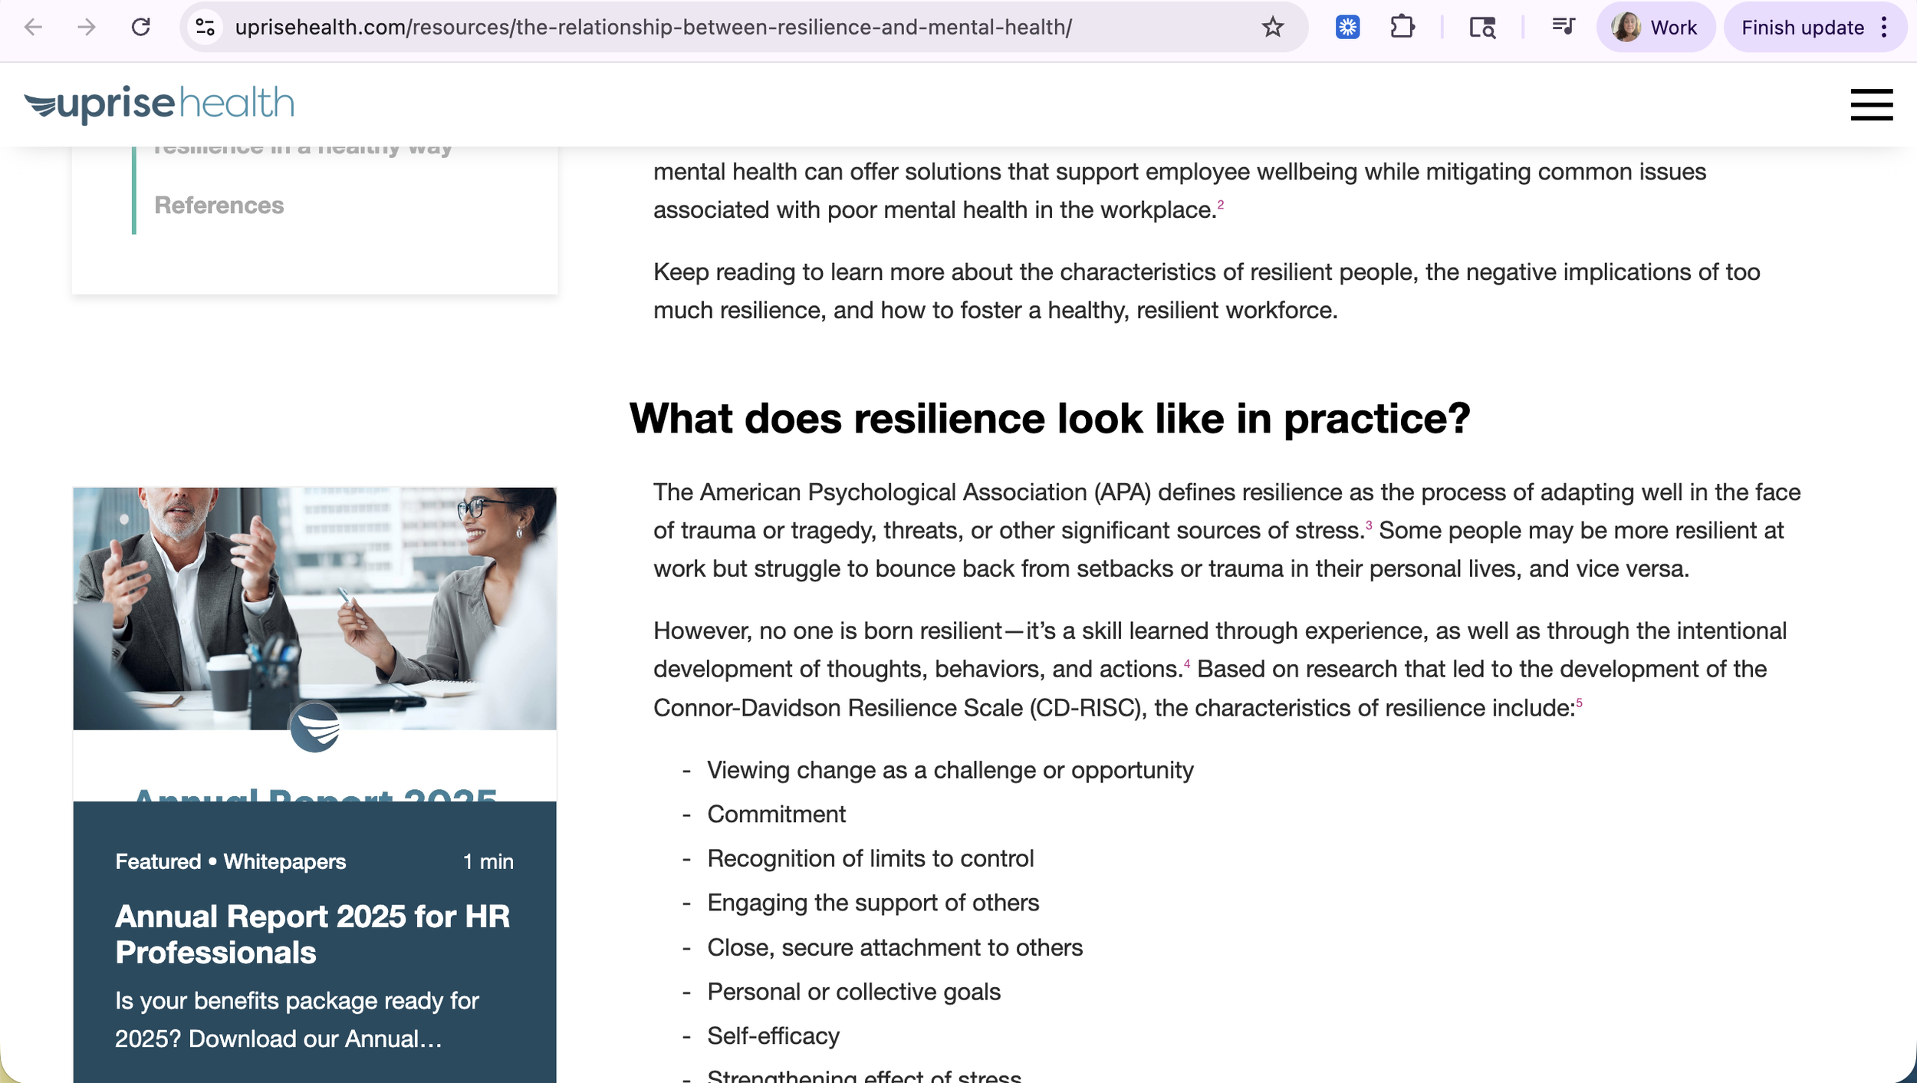Open the blue snowflake extension icon
Screen dimensions: 1917x1083
1347,28
